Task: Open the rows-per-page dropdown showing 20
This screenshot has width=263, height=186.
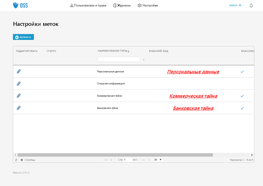Action: pyautogui.click(x=158, y=160)
